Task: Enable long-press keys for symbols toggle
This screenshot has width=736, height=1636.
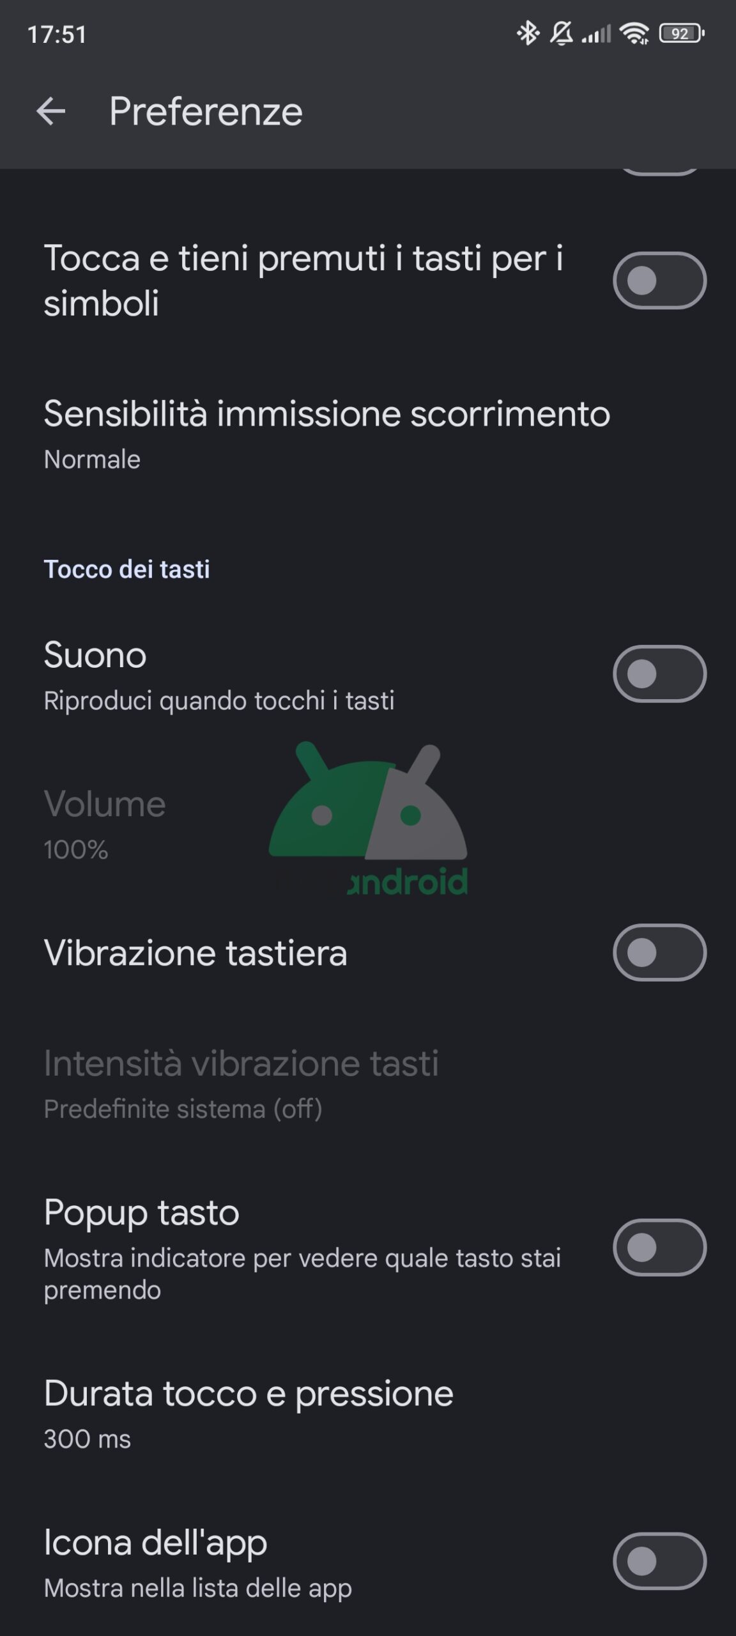Action: click(x=659, y=281)
